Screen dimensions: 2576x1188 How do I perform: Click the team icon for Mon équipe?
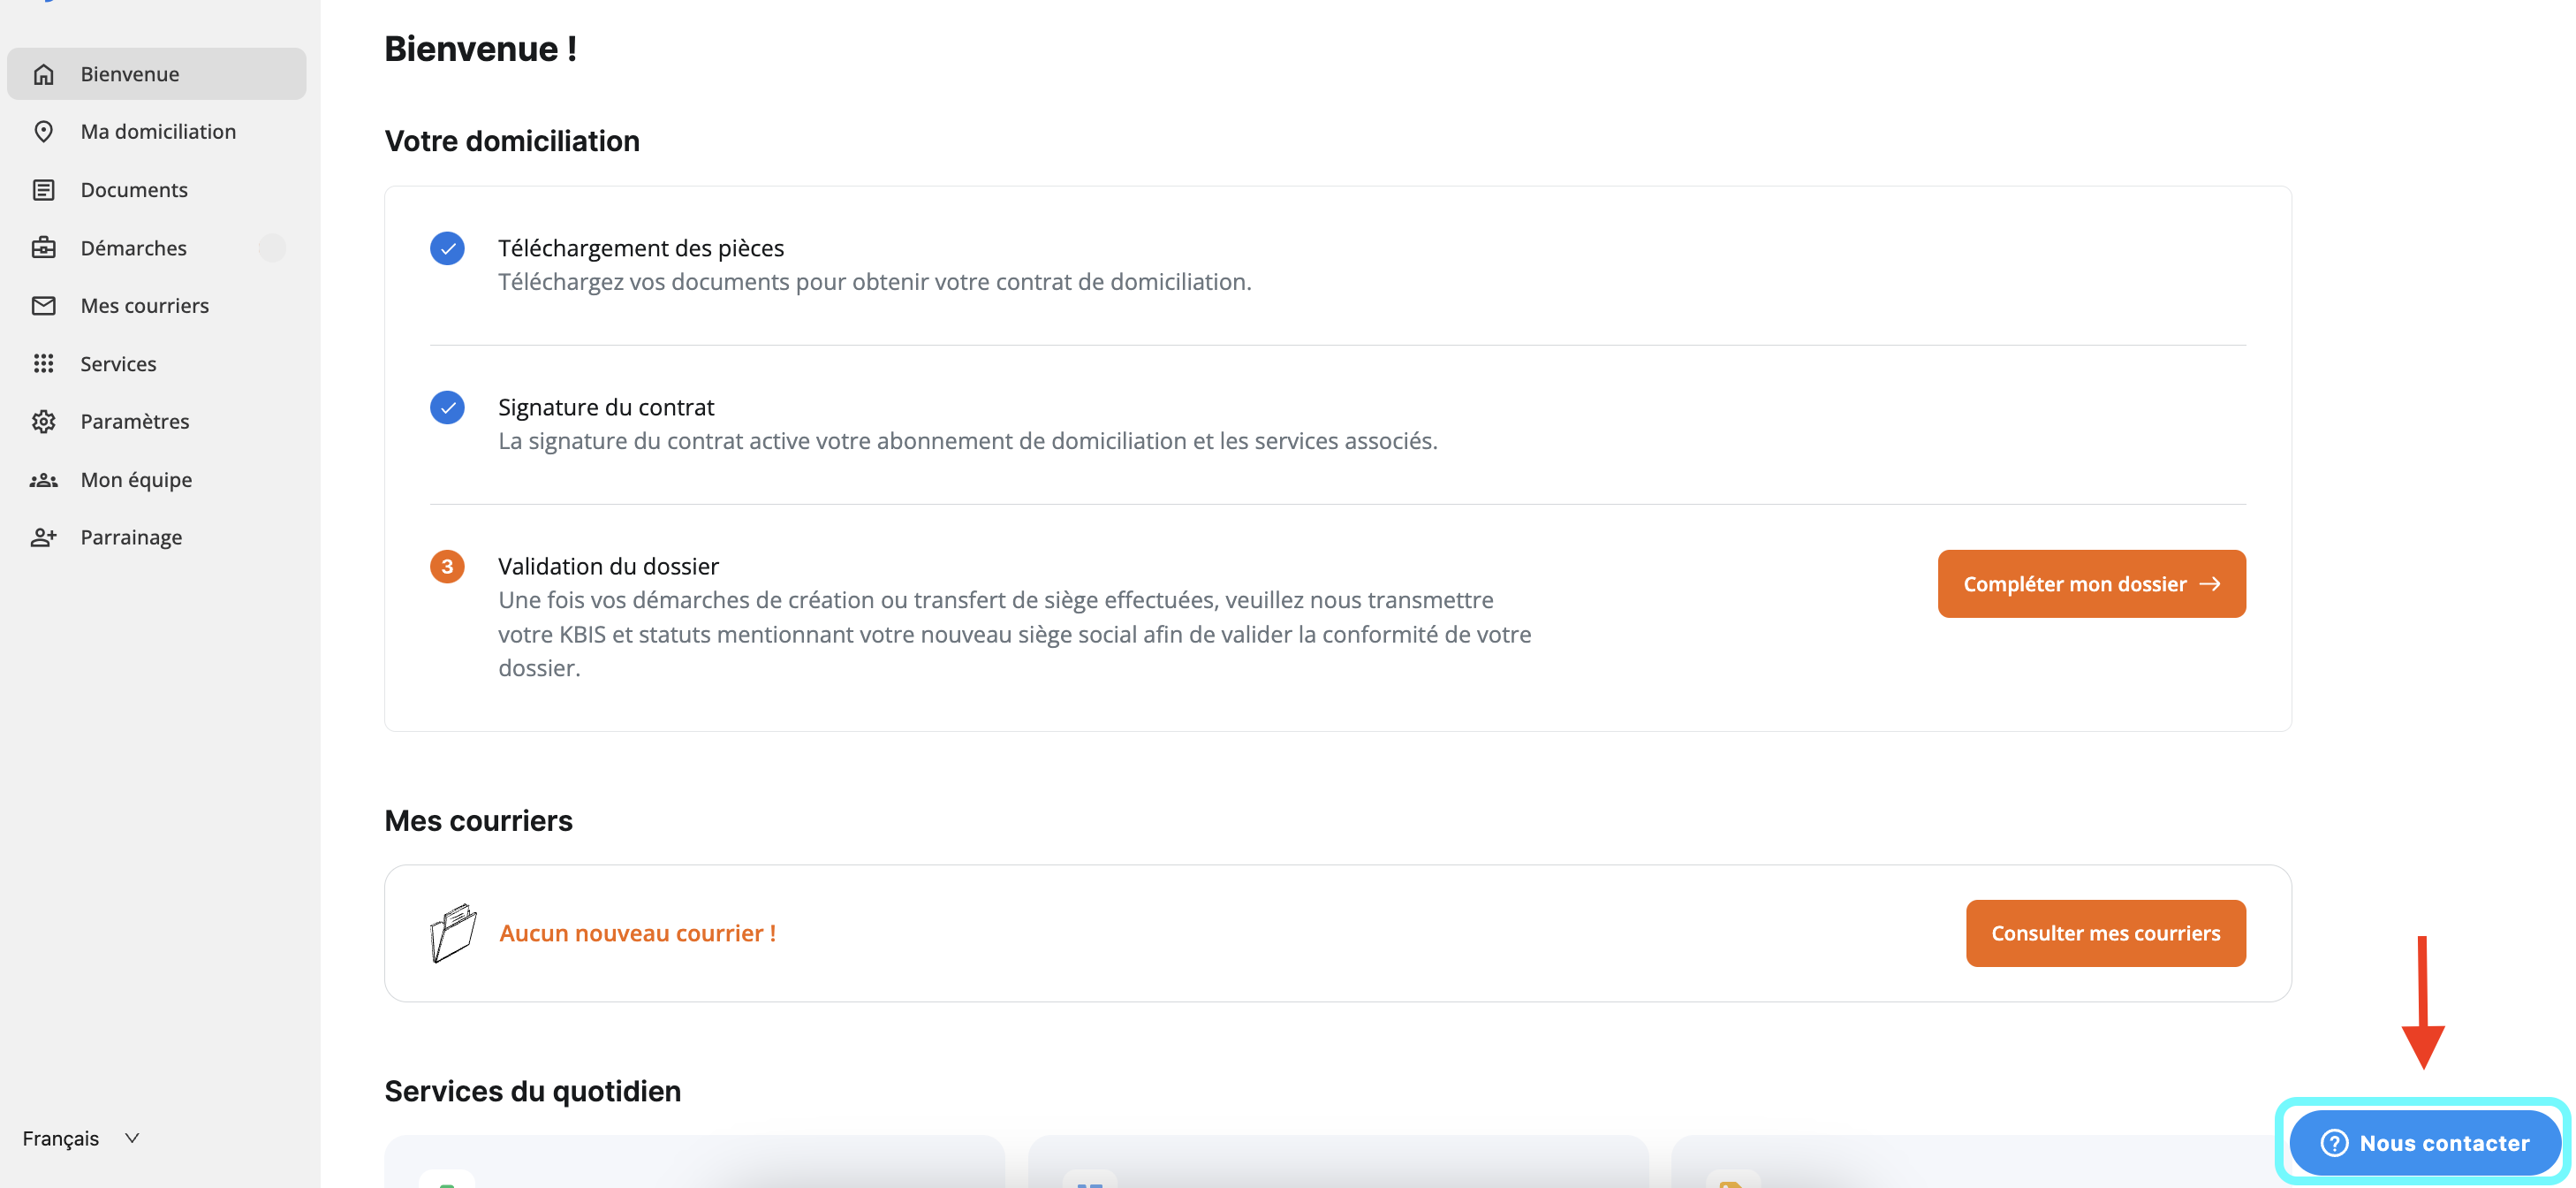click(43, 479)
